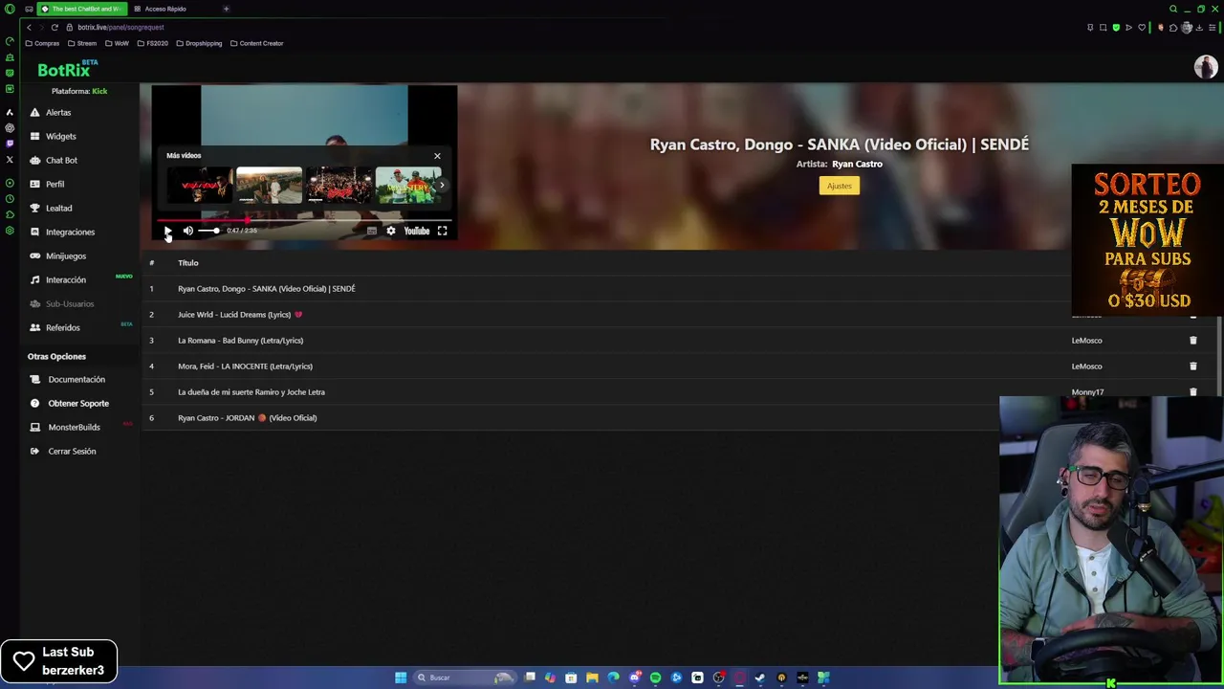The image size is (1224, 689).
Task: Seek on the red video progress bar
Action: click(304, 220)
